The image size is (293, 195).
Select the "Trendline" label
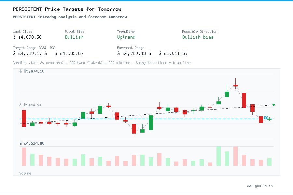coord(126,32)
